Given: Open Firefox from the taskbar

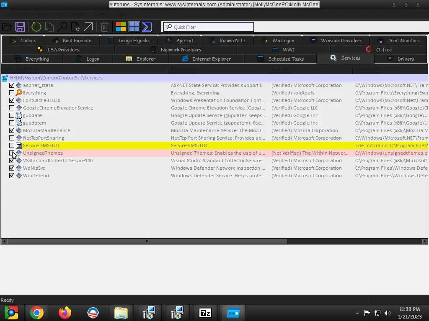Looking at the screenshot, I should pyautogui.click(x=65, y=313).
